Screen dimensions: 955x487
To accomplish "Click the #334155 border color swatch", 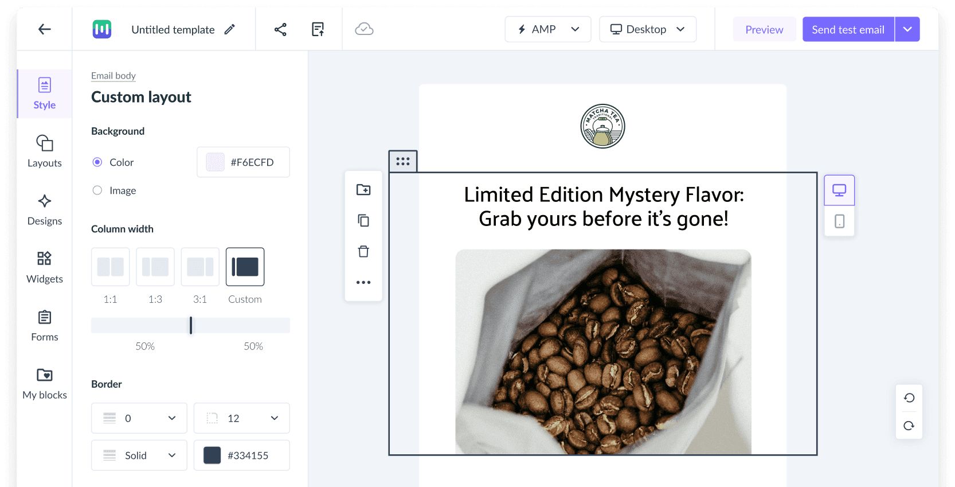I will tap(212, 455).
